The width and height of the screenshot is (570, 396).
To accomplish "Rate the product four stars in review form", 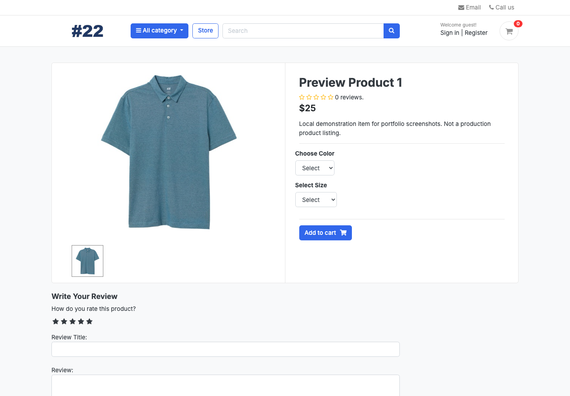I will [x=81, y=322].
